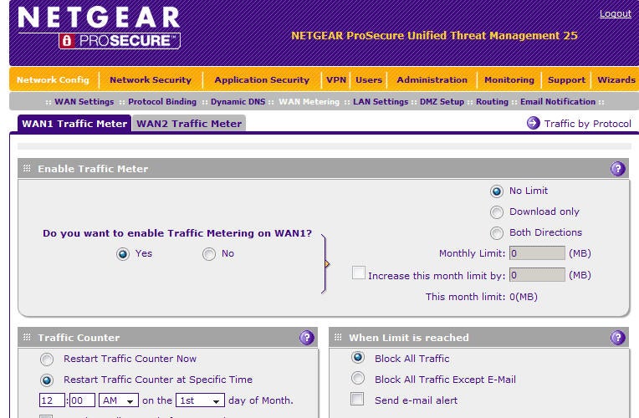
Task: Open the Network Security menu
Action: [151, 80]
